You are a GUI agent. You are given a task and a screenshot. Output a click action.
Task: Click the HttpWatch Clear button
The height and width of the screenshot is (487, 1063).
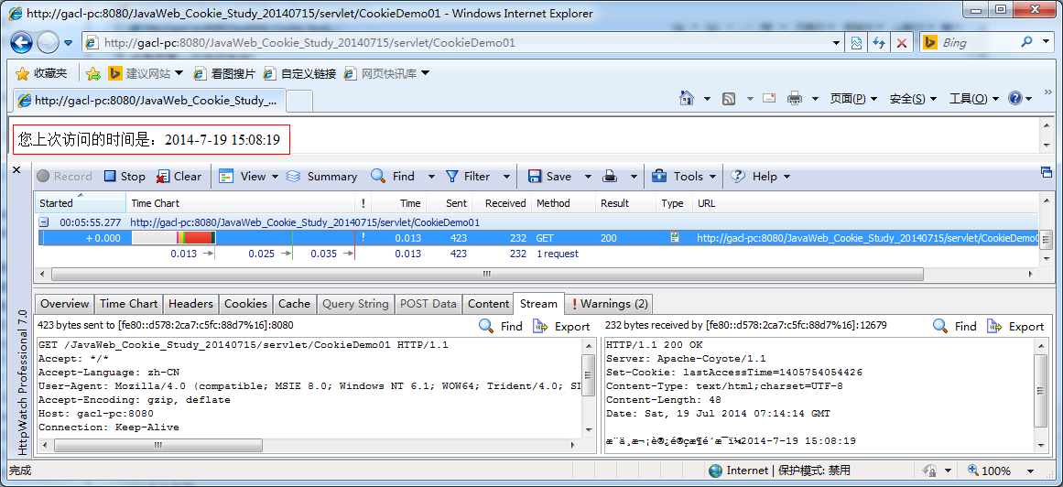click(179, 177)
